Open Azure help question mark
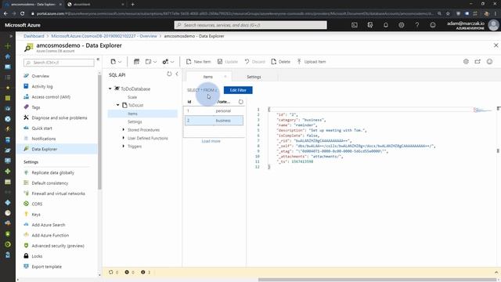501x282 pixels. coord(417,25)
